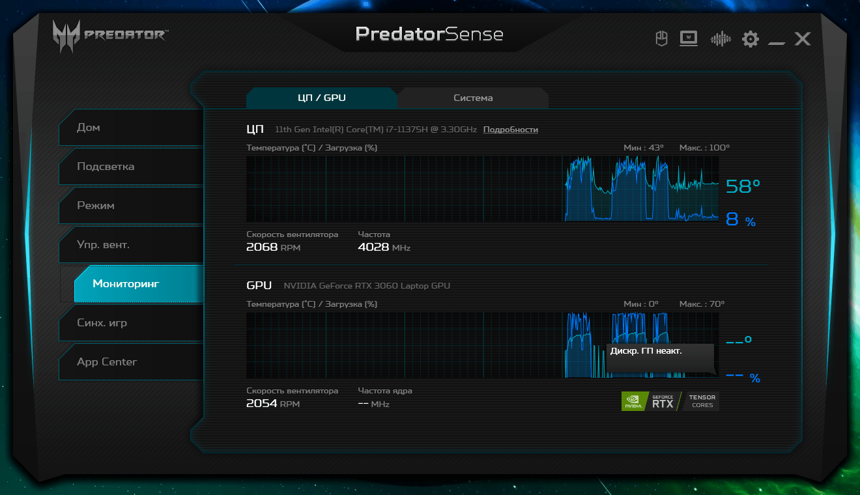This screenshot has width=860, height=495.
Task: Click the CPU fan speed 2068 RPM
Action: 274,247
